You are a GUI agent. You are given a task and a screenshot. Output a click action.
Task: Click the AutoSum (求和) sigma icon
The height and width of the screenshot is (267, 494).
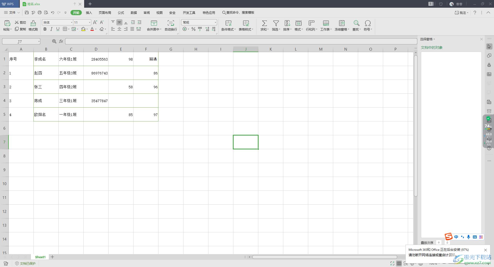click(x=264, y=23)
